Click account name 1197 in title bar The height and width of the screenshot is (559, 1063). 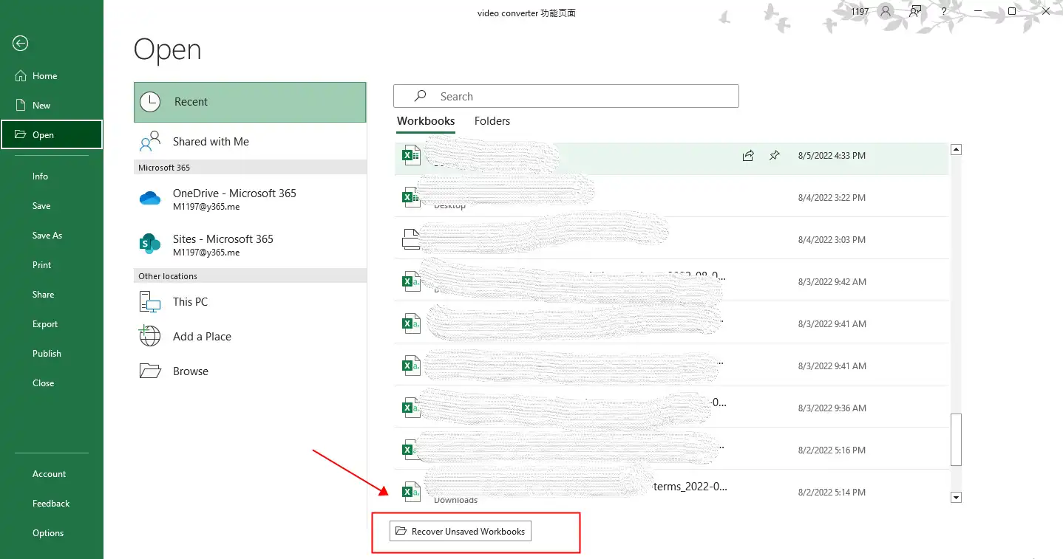860,12
